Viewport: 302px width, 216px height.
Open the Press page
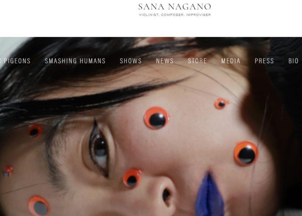click(x=264, y=61)
